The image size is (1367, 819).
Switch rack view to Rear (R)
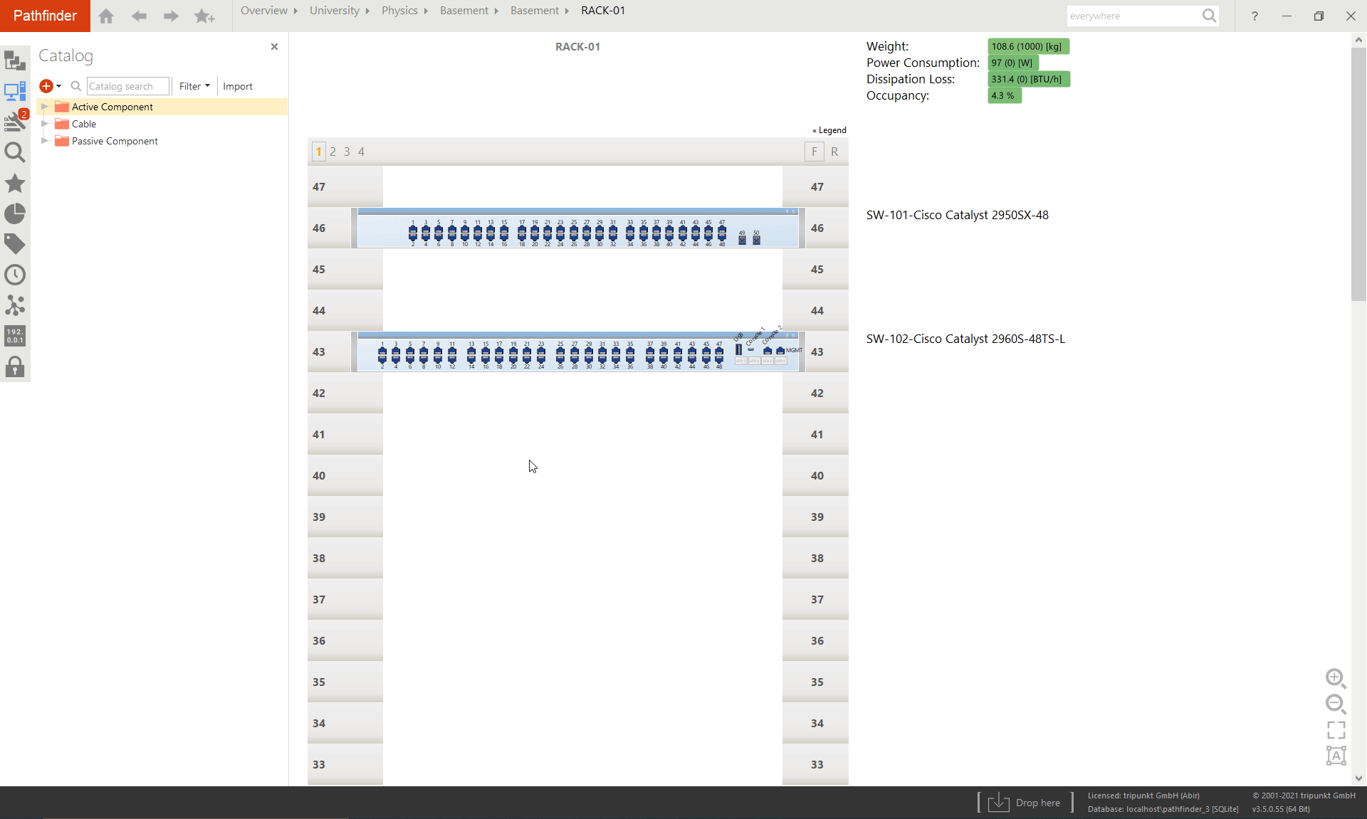(x=834, y=152)
